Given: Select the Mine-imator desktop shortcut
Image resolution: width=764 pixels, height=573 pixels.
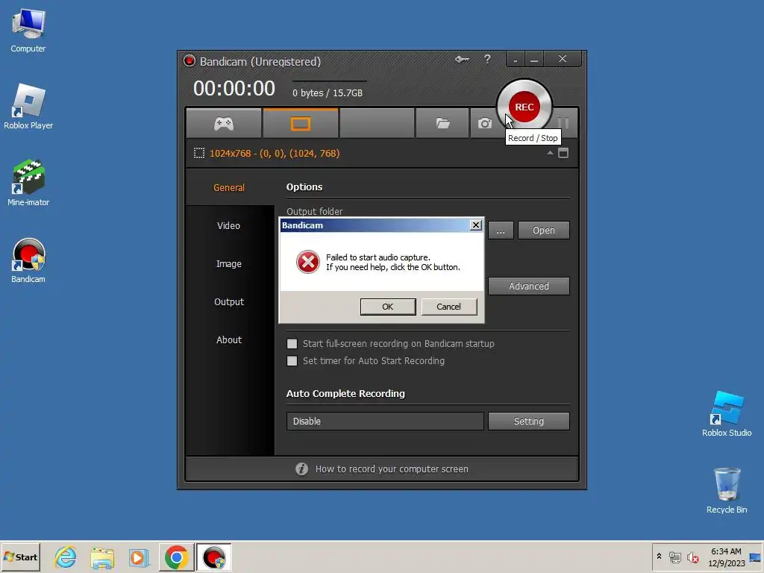Looking at the screenshot, I should [x=28, y=184].
